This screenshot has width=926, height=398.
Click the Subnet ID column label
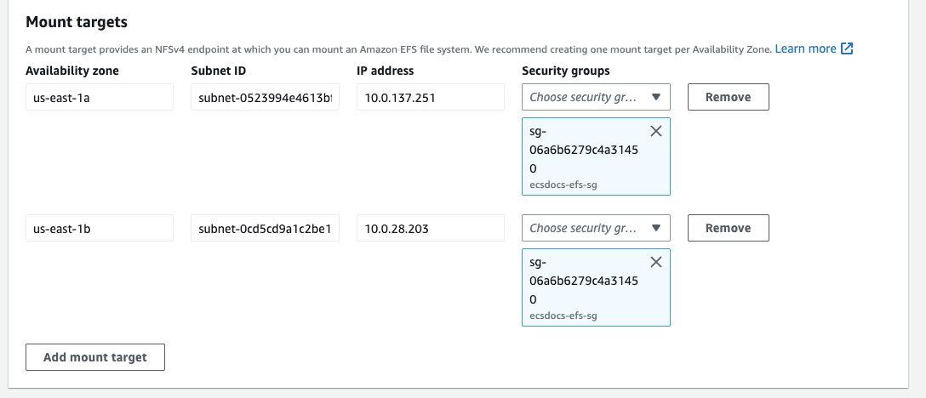(x=219, y=71)
